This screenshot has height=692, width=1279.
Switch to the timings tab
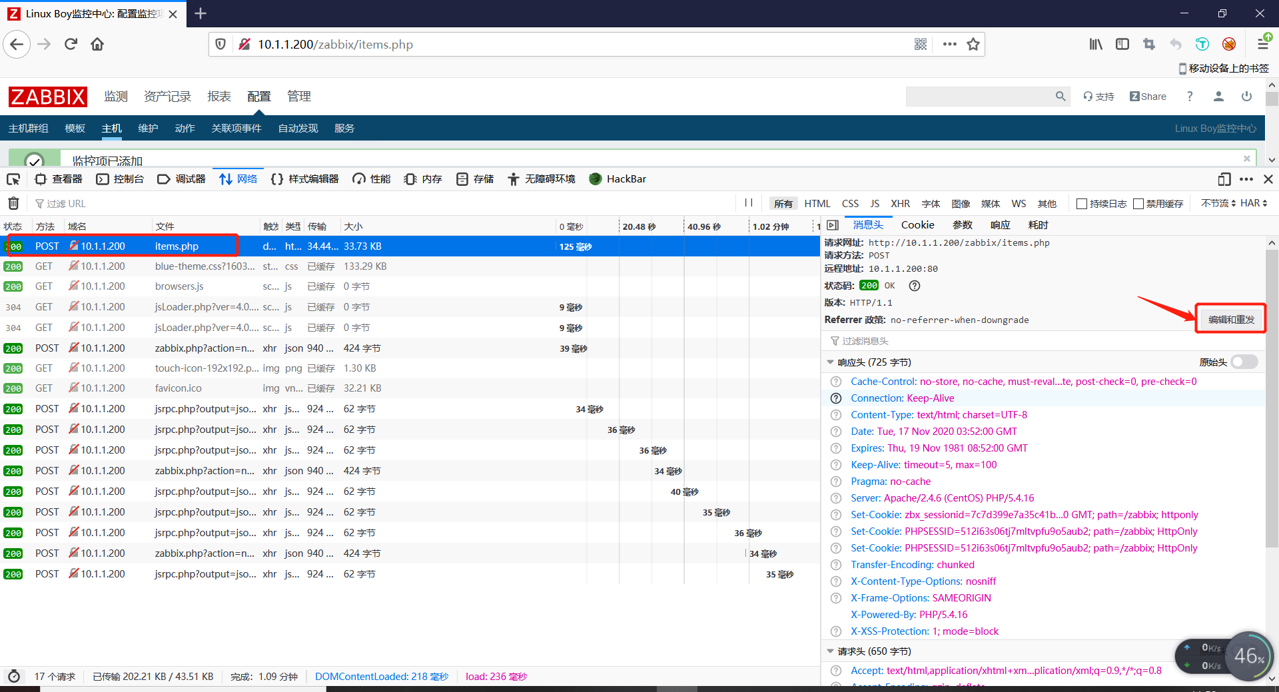pyautogui.click(x=1039, y=225)
